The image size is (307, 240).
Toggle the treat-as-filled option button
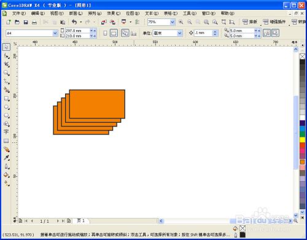click(x=266, y=33)
